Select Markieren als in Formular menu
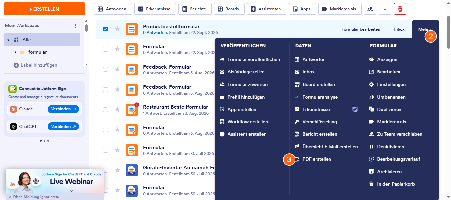The height and width of the screenshot is (200, 451). point(388,122)
